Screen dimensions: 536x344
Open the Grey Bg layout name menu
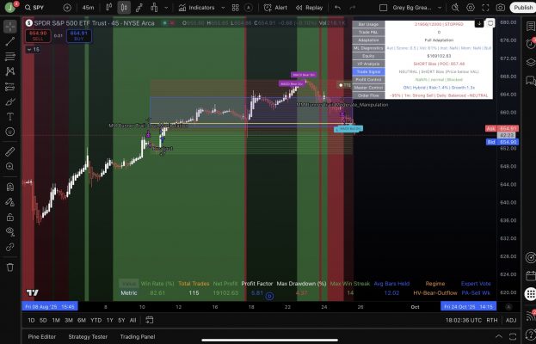412,8
